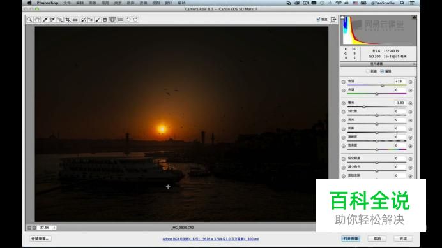
Task: Select the Edit (编辑) radio button
Action: [x=382, y=71]
